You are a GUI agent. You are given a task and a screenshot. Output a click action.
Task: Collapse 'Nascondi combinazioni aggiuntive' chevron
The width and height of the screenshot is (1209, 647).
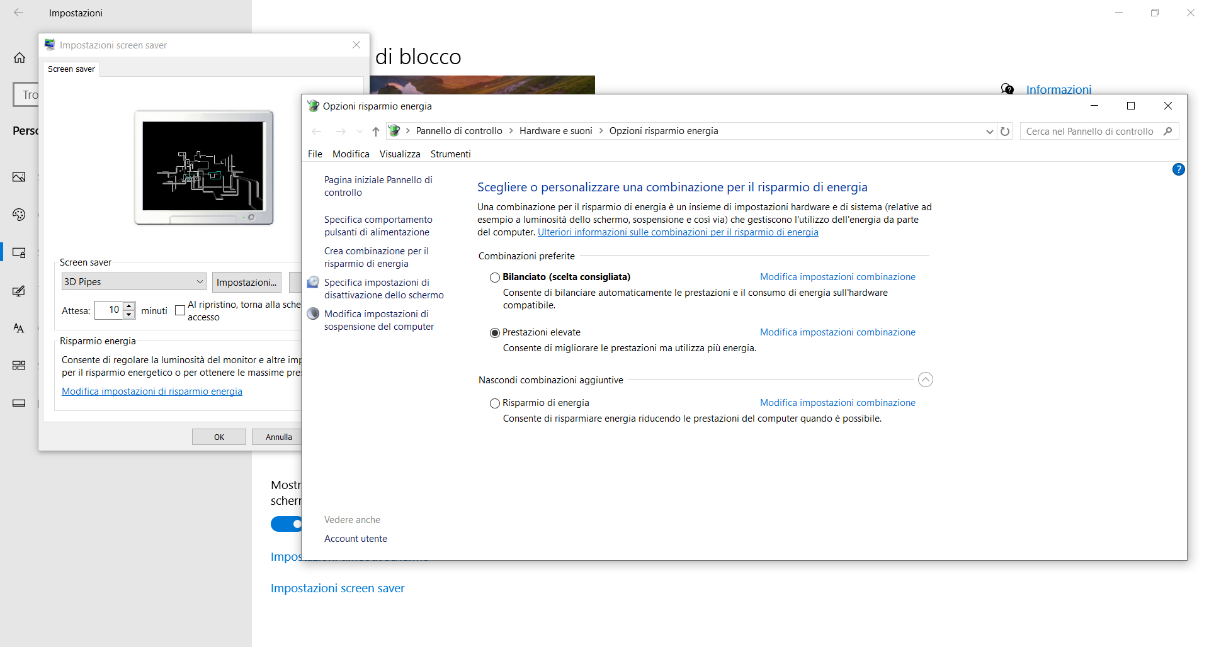tap(926, 380)
